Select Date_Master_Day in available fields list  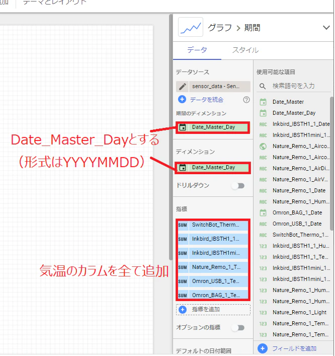(x=294, y=113)
